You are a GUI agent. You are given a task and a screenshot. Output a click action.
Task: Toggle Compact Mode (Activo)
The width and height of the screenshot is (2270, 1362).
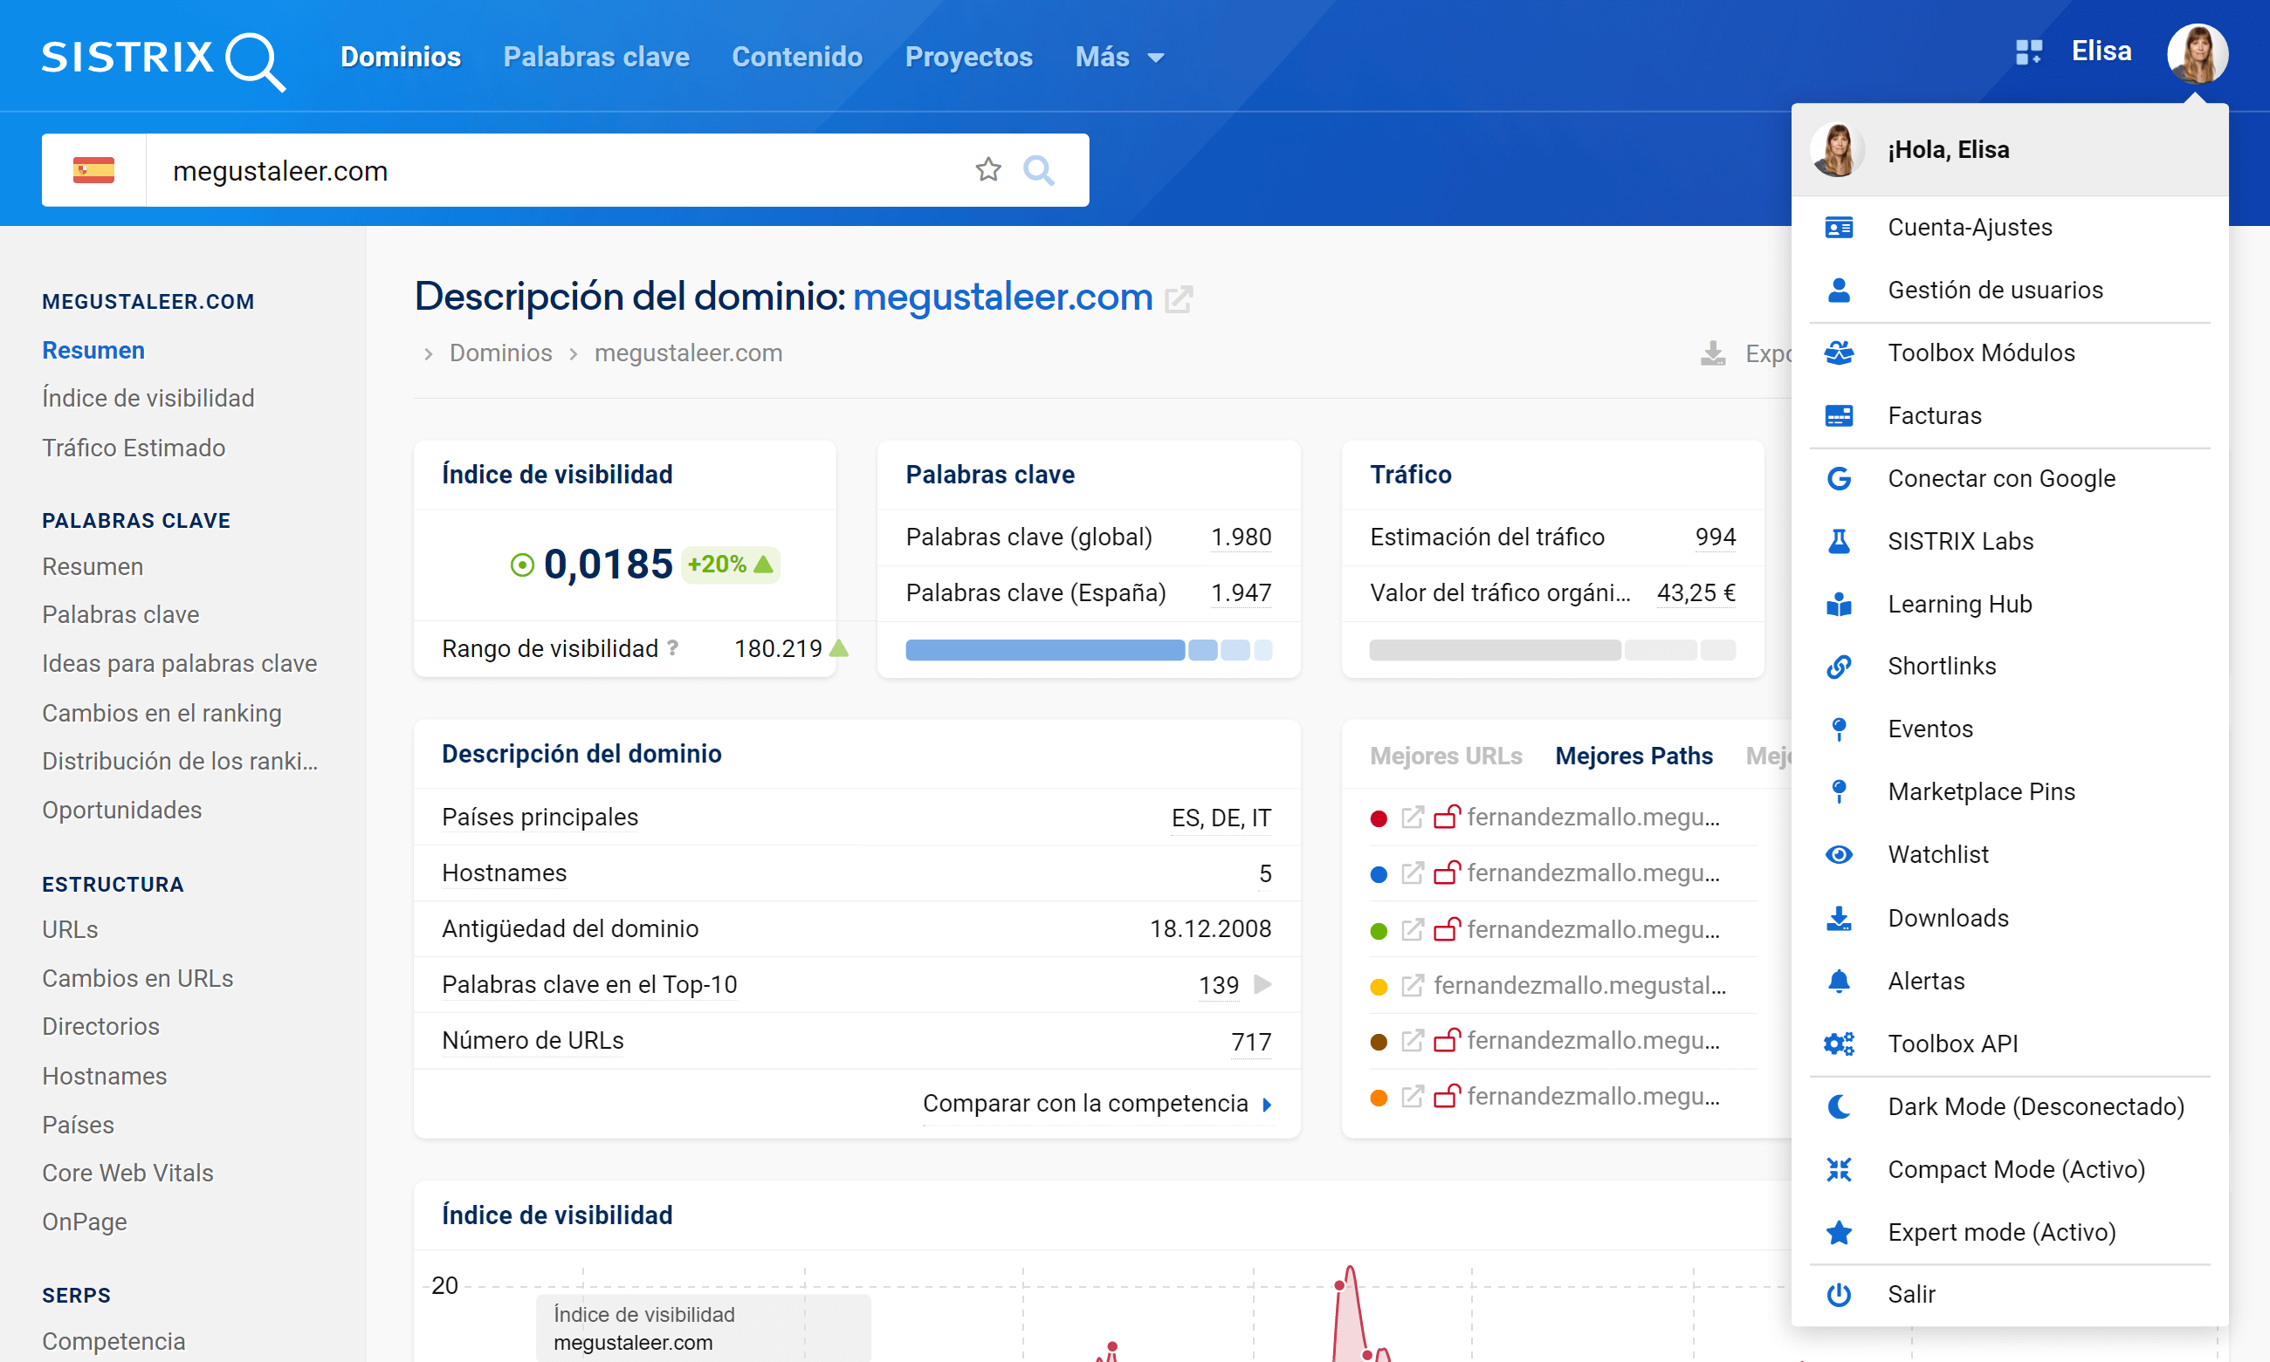tap(2016, 1169)
